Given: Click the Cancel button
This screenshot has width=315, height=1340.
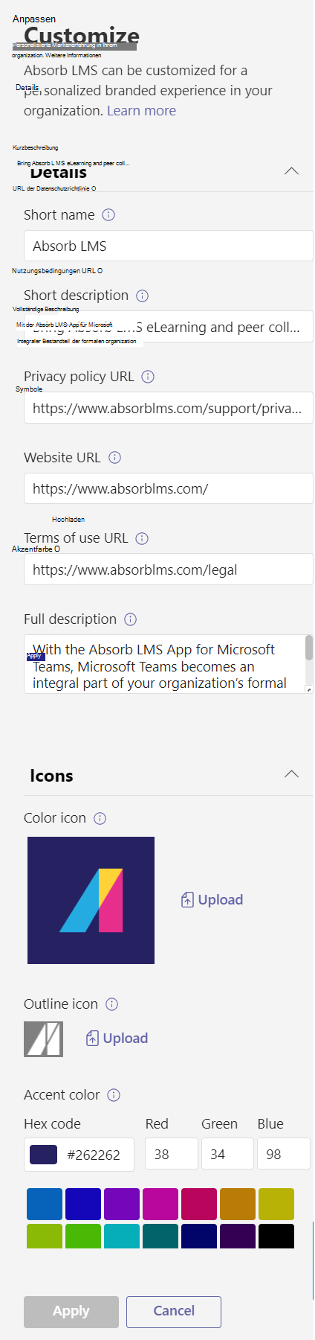Looking at the screenshot, I should tap(174, 1312).
